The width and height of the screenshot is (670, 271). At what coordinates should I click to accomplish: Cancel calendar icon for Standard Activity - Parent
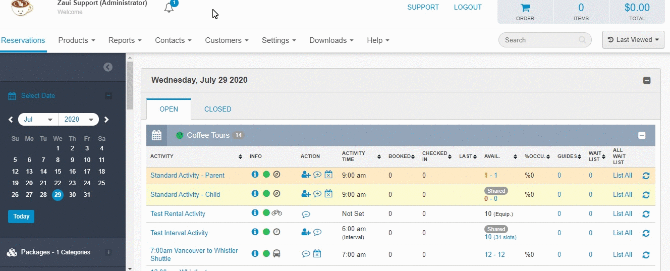pyautogui.click(x=328, y=175)
